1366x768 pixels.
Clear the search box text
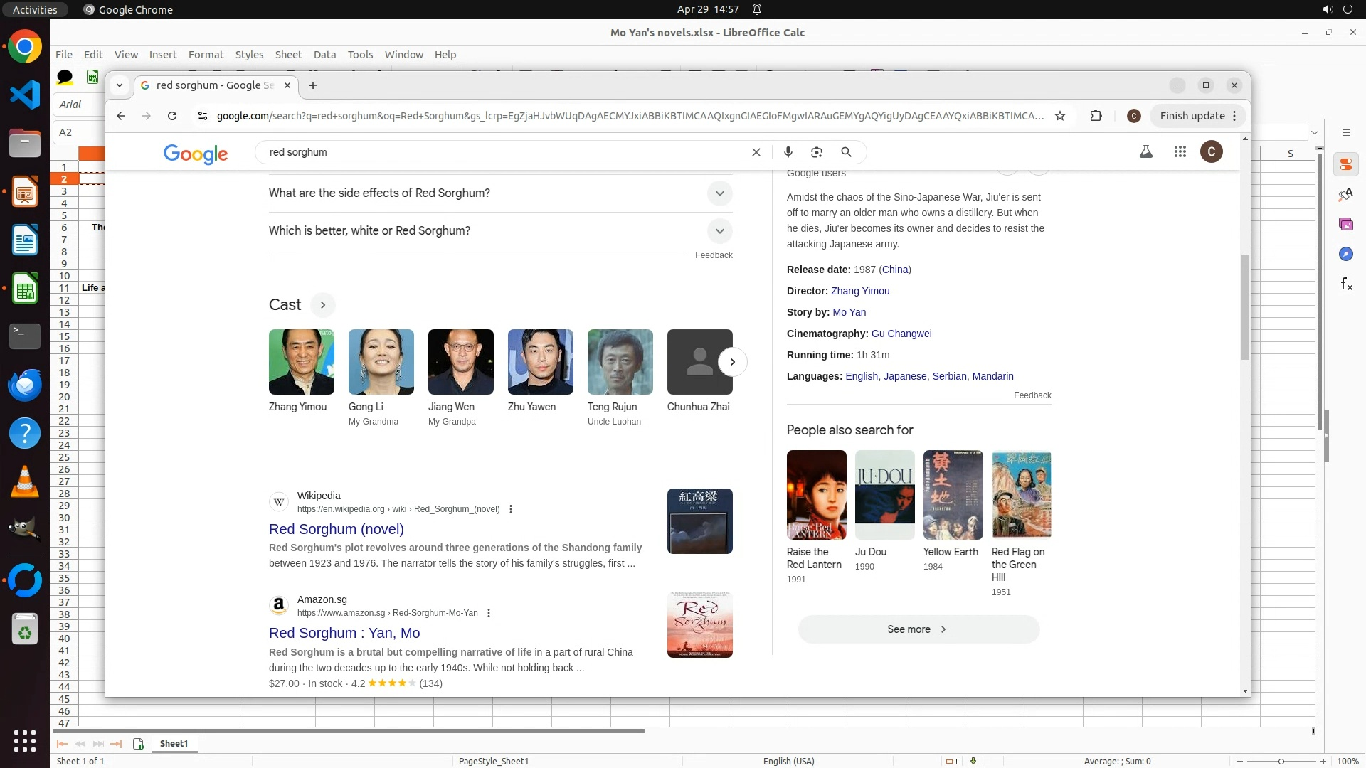756,152
